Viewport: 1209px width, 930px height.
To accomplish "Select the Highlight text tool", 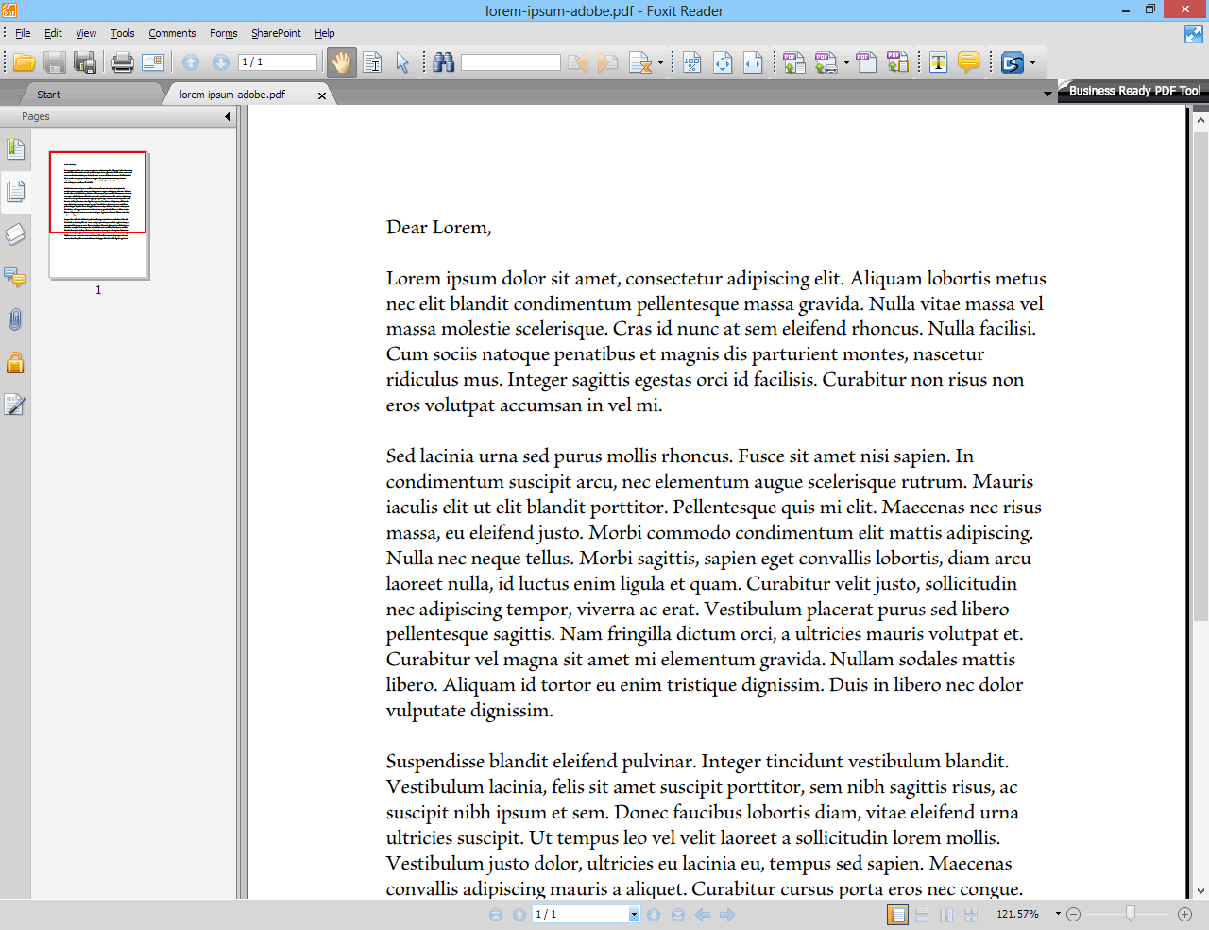I will (x=938, y=62).
